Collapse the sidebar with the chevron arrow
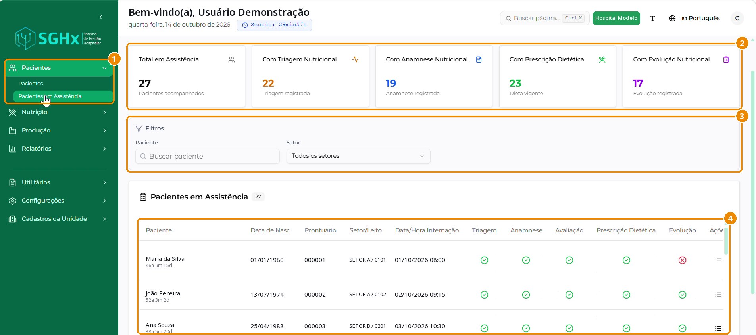The height and width of the screenshot is (335, 756). click(101, 17)
